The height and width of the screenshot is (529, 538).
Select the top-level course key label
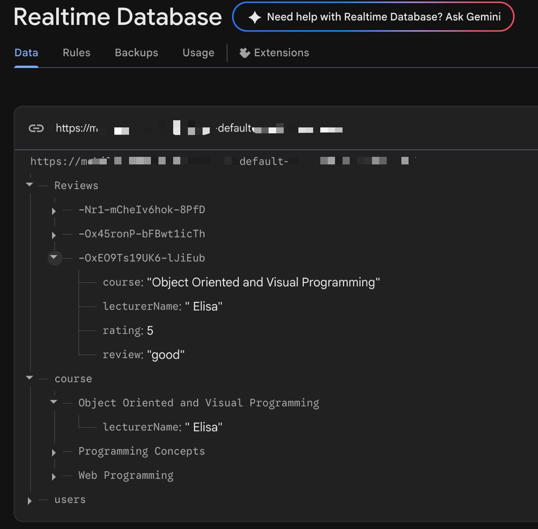coord(73,379)
